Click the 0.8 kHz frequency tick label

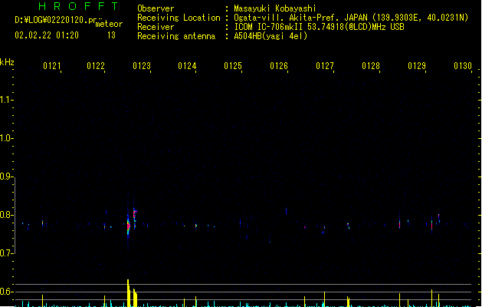[x=6, y=215]
